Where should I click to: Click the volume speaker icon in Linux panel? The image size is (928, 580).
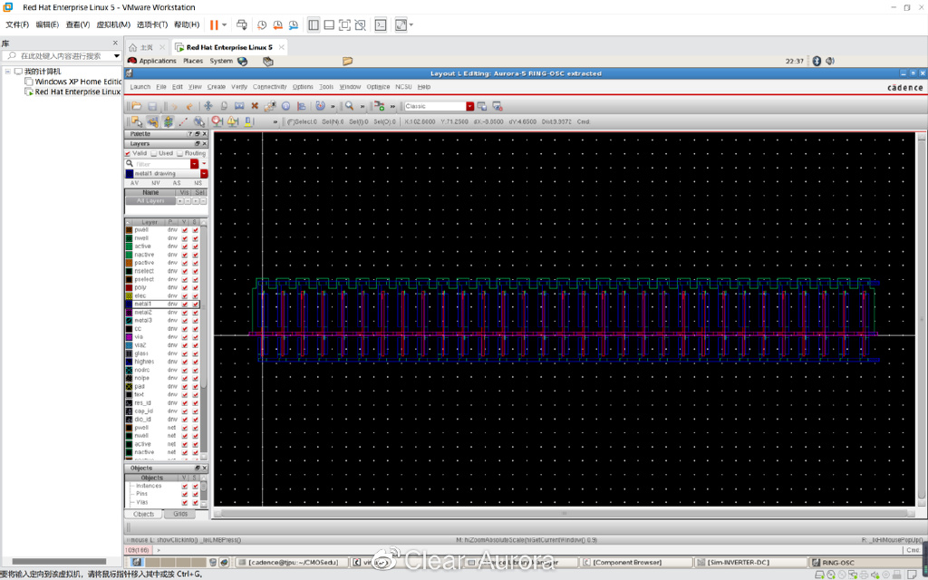[x=830, y=61]
